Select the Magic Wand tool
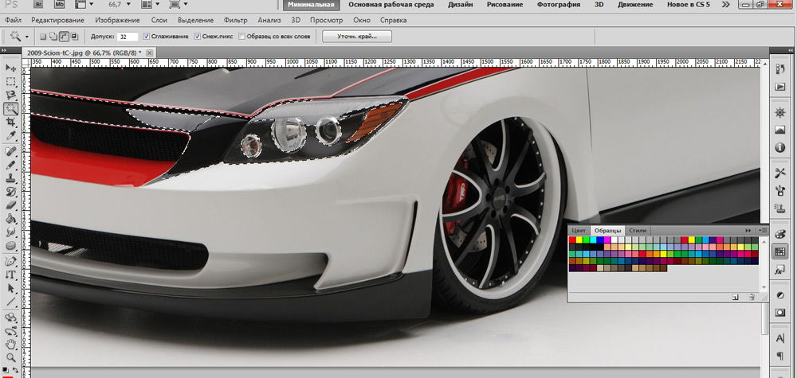 click(11, 109)
